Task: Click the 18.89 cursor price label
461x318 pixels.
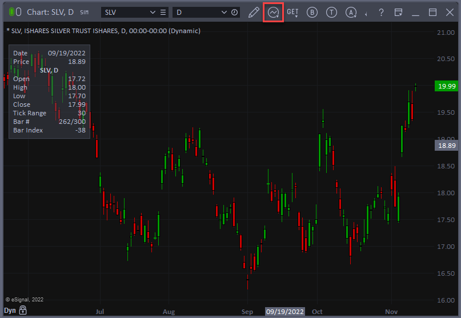Action: [446, 146]
